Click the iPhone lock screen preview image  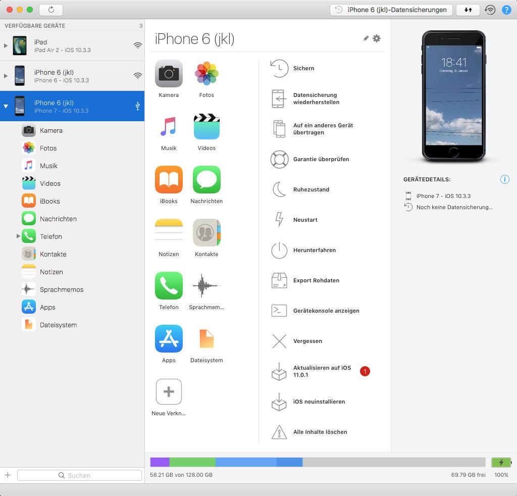454,95
